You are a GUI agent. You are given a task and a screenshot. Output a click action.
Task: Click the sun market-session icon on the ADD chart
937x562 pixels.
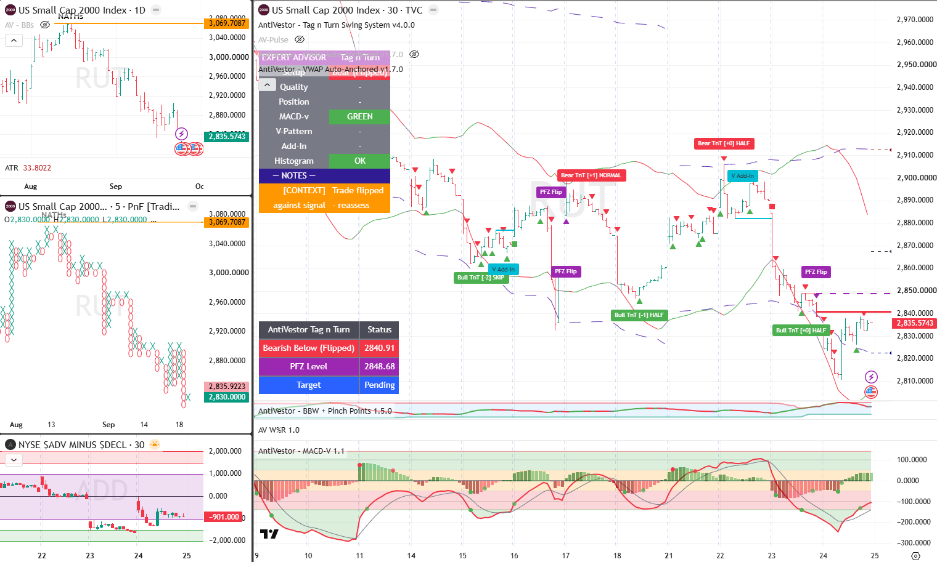point(155,444)
